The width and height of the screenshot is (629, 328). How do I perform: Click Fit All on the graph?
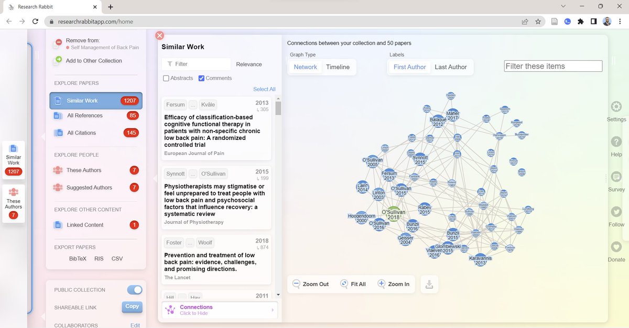pos(353,284)
